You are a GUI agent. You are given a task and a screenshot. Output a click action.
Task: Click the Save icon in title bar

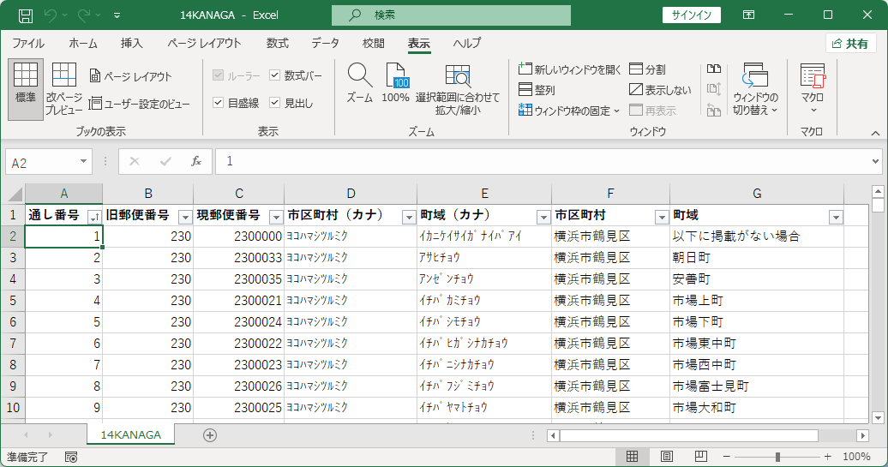pyautogui.click(x=26, y=15)
